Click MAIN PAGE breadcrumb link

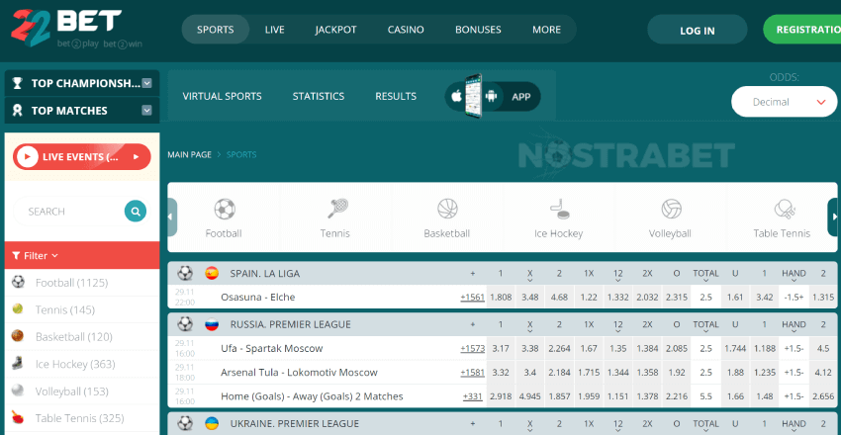pos(190,155)
